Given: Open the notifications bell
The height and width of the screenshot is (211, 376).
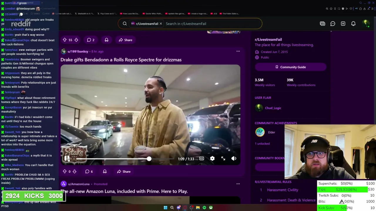Looking at the screenshot, I should (x=353, y=24).
